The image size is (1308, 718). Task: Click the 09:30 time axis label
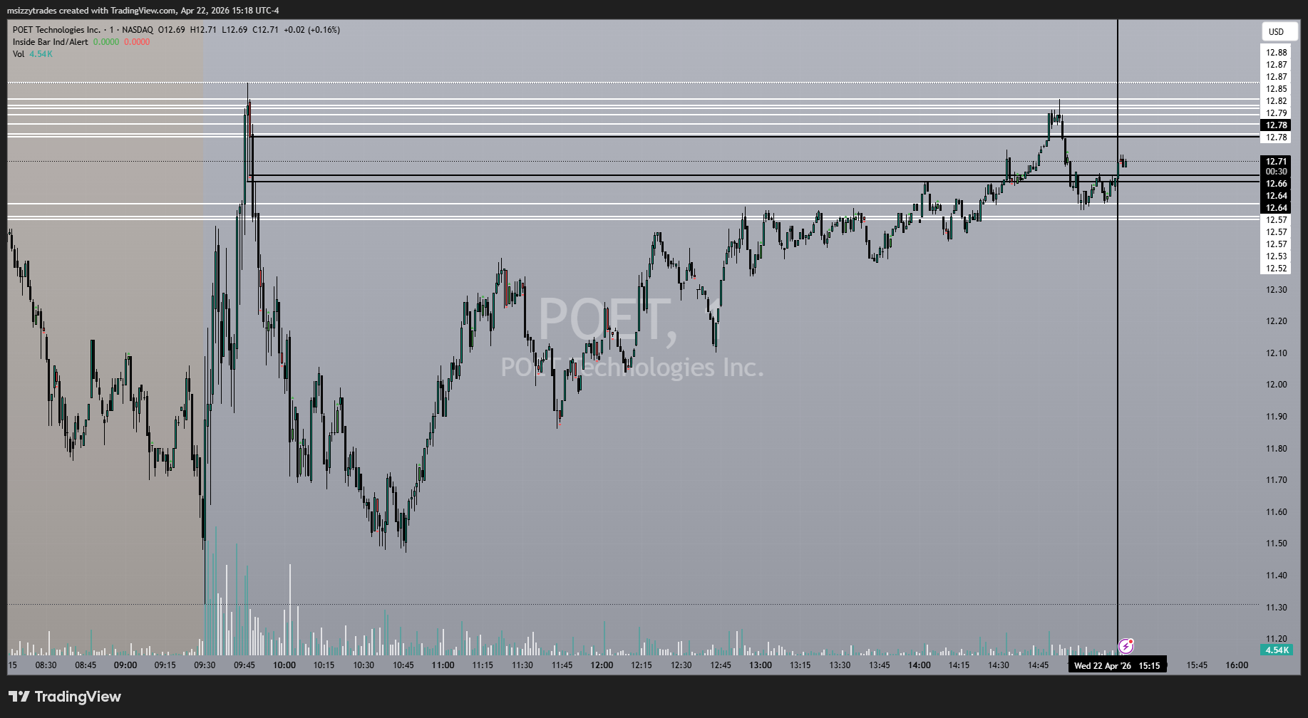(x=205, y=665)
